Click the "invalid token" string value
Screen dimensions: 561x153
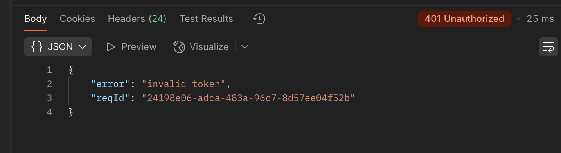pos(183,84)
